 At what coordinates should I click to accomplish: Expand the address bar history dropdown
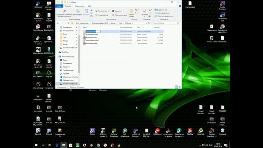[x=146, y=23]
